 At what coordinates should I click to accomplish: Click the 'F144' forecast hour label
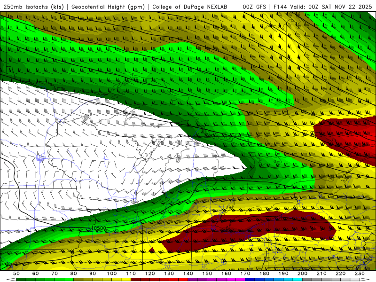point(280,7)
